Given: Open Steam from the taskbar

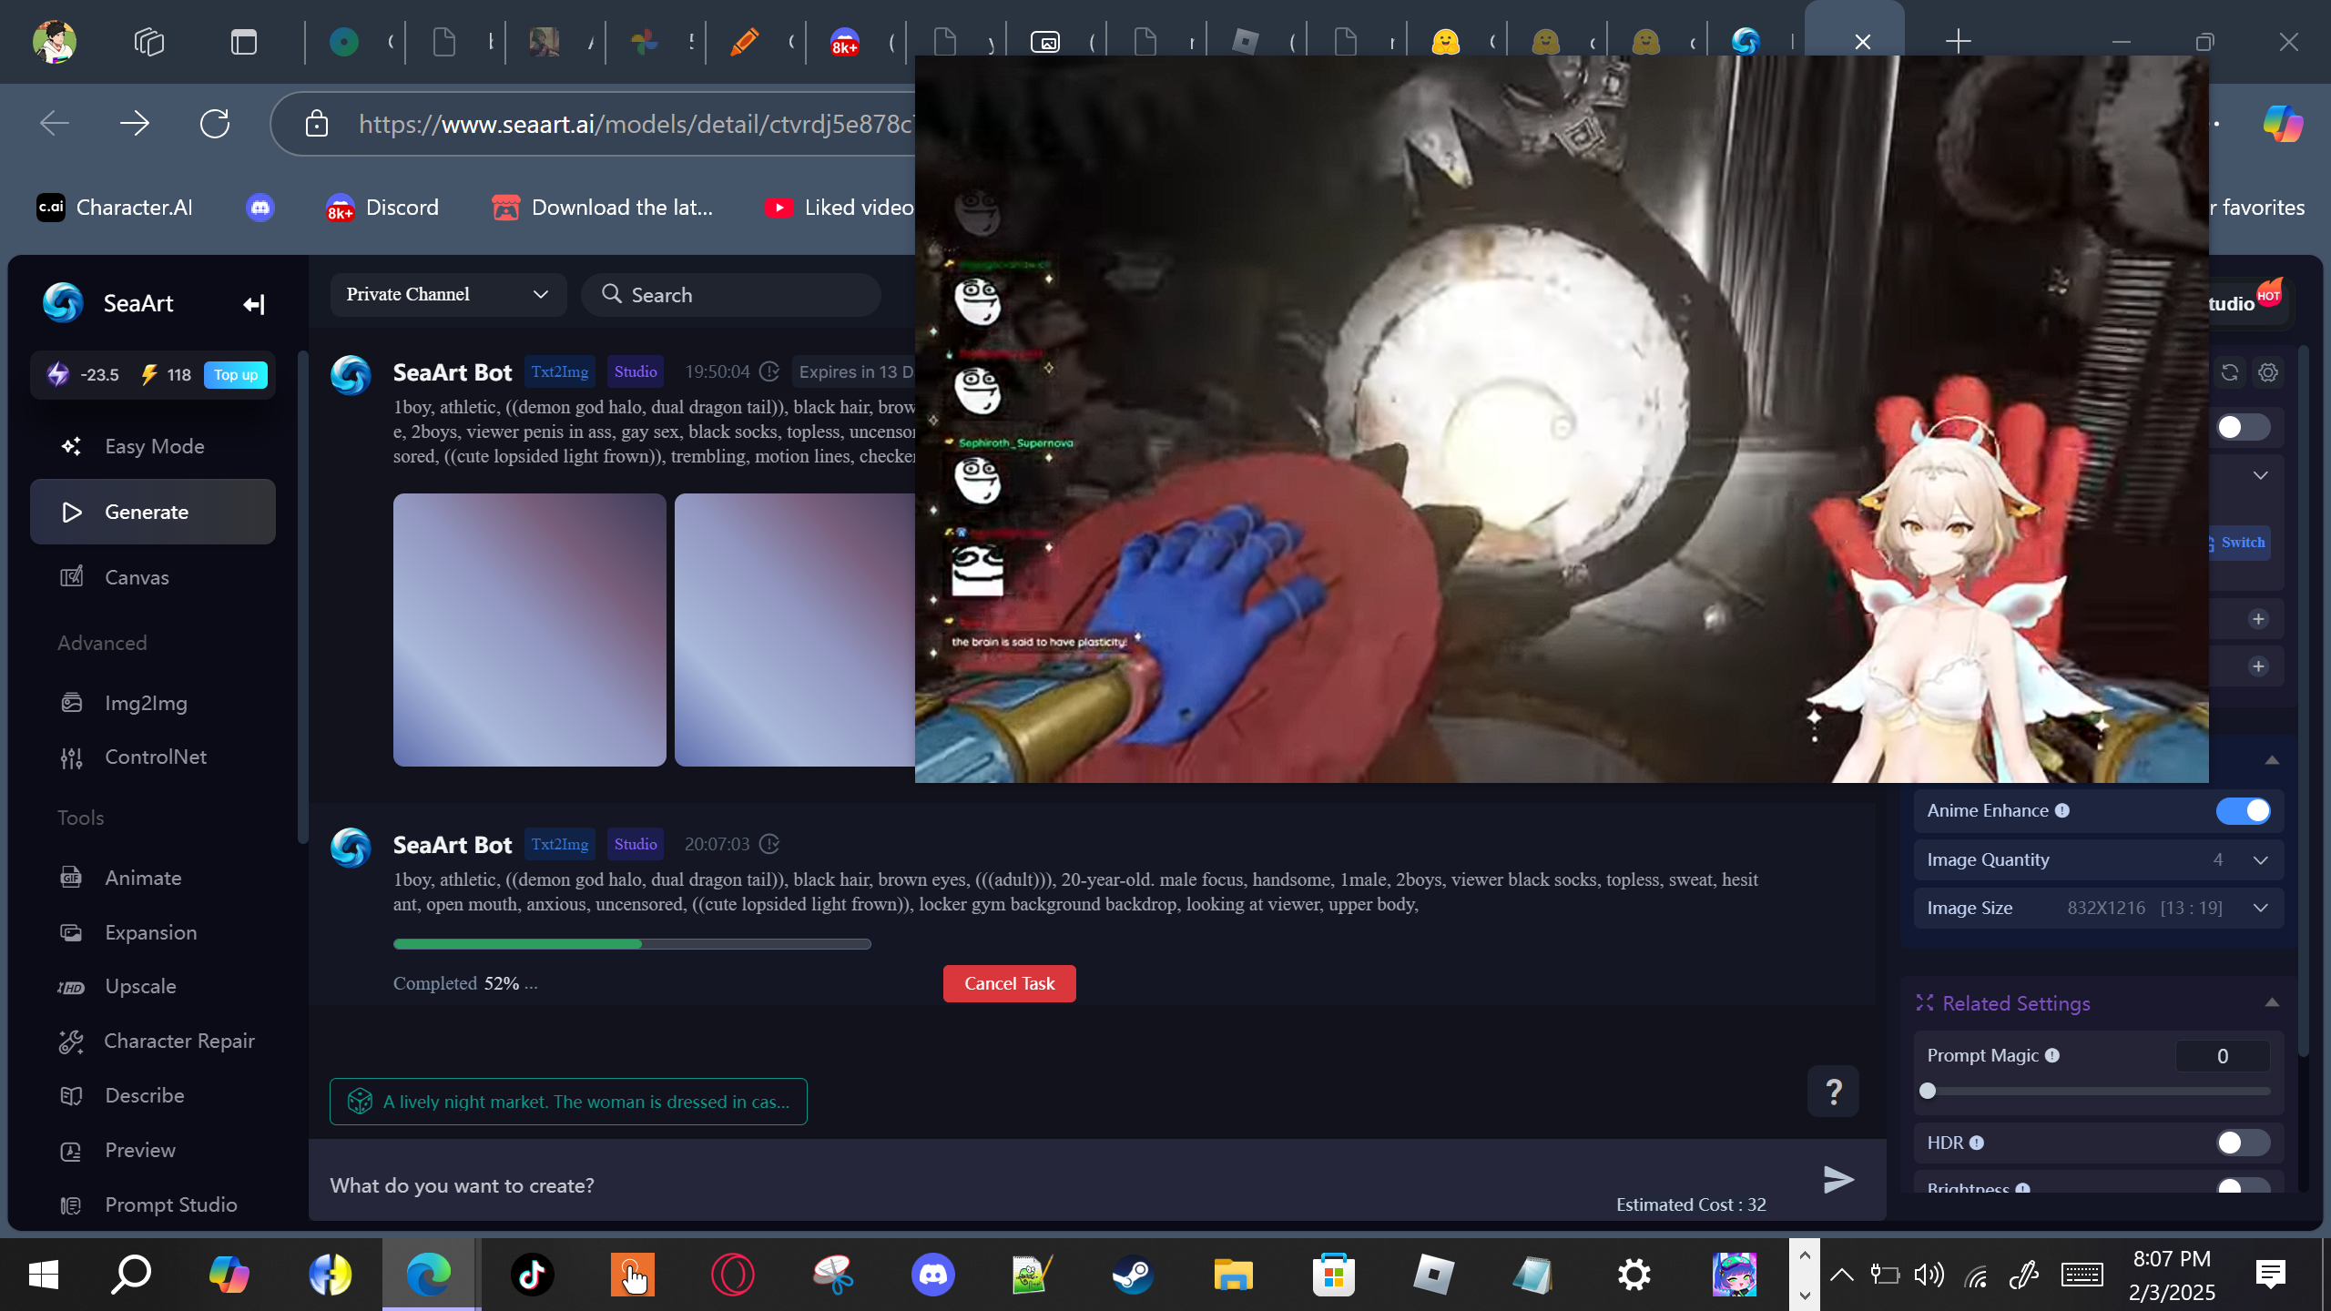Looking at the screenshot, I should click(x=1133, y=1275).
